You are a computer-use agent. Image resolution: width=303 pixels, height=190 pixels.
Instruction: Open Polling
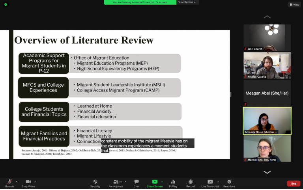pos(173,182)
